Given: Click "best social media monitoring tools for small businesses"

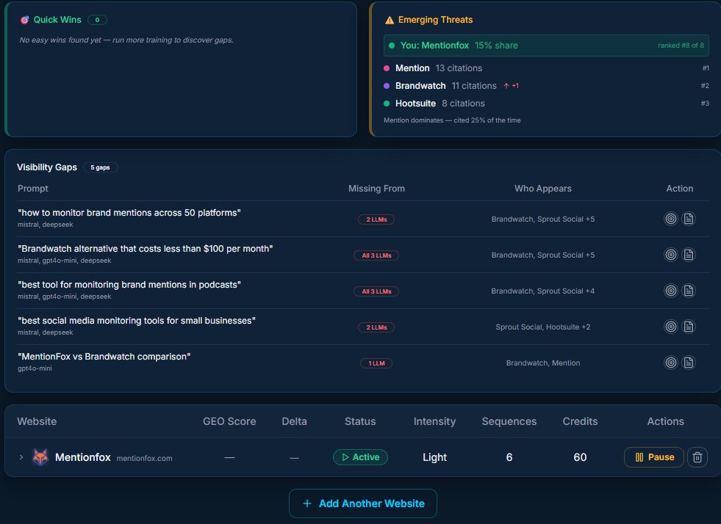Looking at the screenshot, I should [x=137, y=321].
